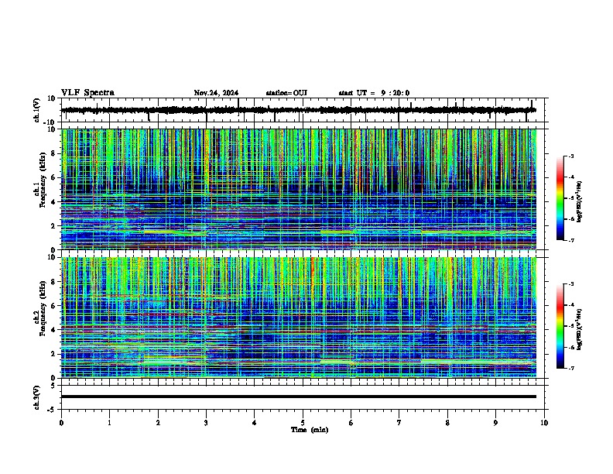Click the time-axis tick label "7"
Screen dimensions: 613x474
[399, 423]
